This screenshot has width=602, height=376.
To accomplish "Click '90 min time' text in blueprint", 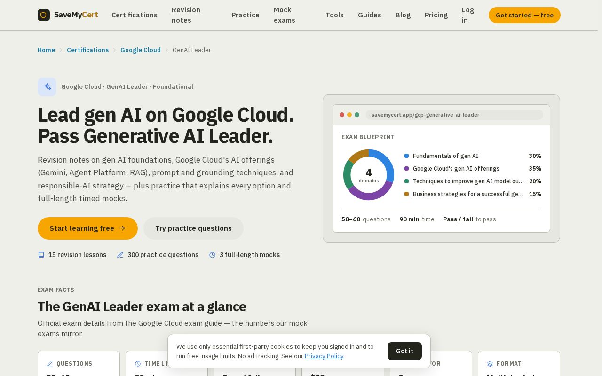I will [417, 219].
